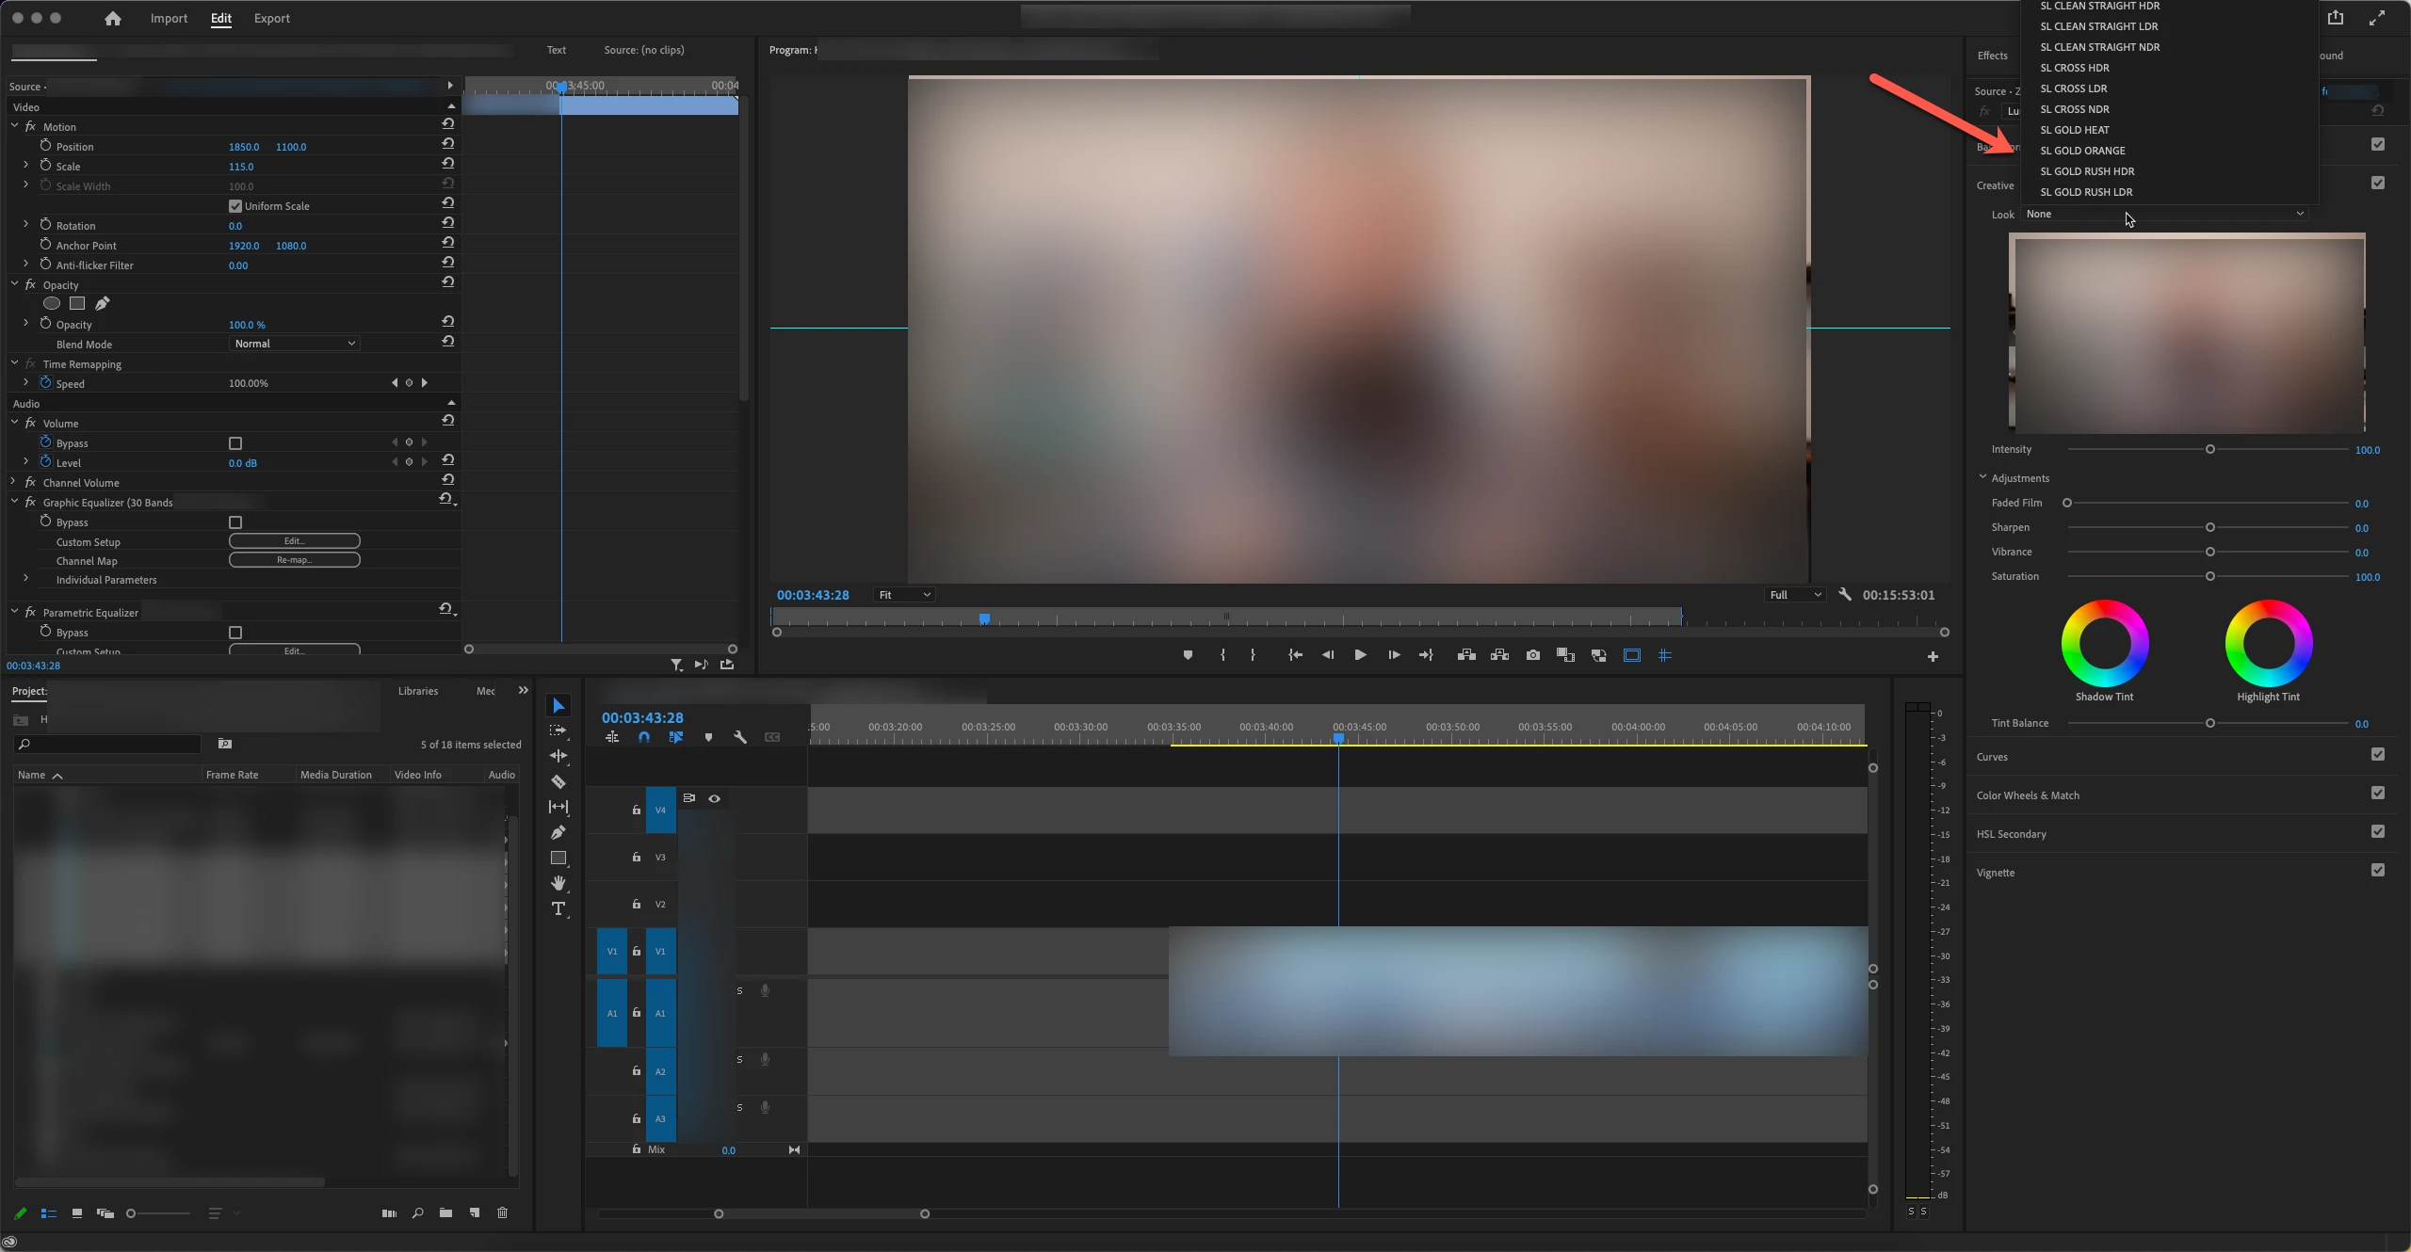Select the Razor tool
Viewport: 2411px width, 1252px height.
558,781
